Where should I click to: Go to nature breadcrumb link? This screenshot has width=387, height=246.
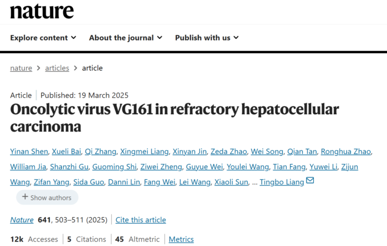pyautogui.click(x=21, y=68)
